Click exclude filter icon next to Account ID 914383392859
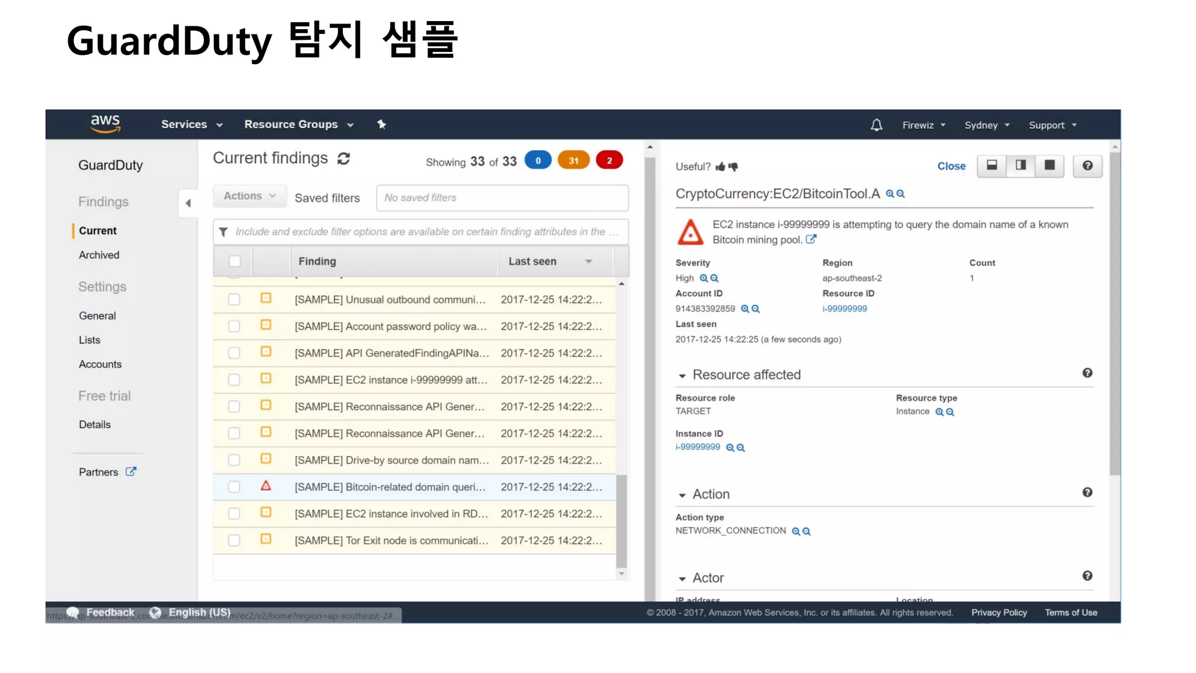Screen dimensions: 1196x673 click(755, 309)
